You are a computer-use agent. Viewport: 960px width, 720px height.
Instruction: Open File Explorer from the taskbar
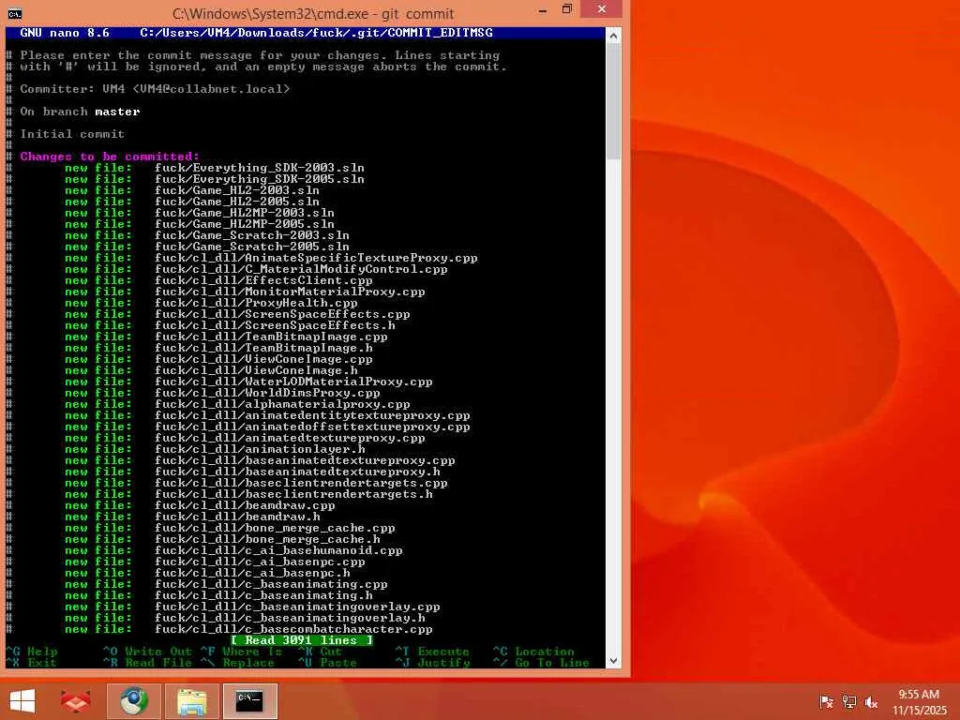pos(191,701)
